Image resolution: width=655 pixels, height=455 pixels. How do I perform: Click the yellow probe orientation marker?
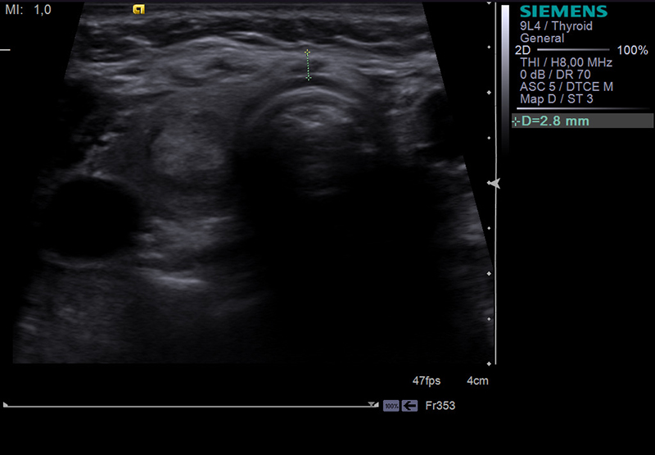pyautogui.click(x=138, y=9)
